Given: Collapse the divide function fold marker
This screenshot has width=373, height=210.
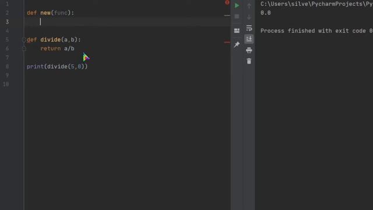Looking at the screenshot, I should point(24,40).
